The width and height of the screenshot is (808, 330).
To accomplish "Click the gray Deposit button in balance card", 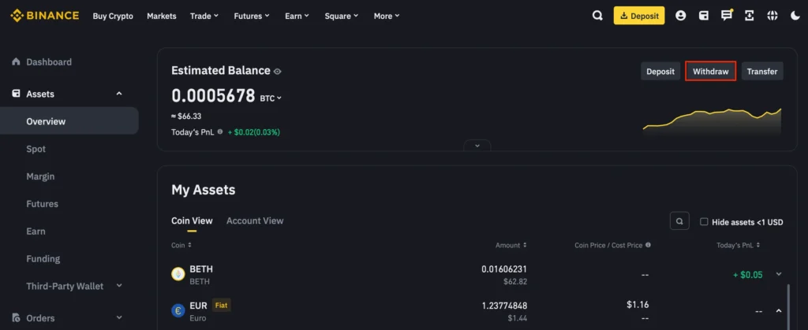I will 660,72.
